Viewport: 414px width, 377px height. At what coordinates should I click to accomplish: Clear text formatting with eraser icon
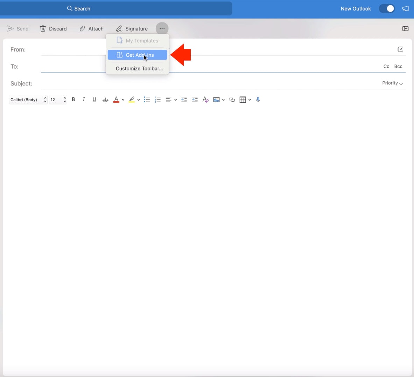[205, 100]
